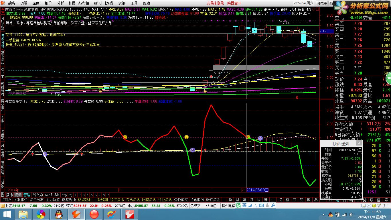Open the colorful pinwheel app in taskbar
391x220 pixels.
point(41,214)
